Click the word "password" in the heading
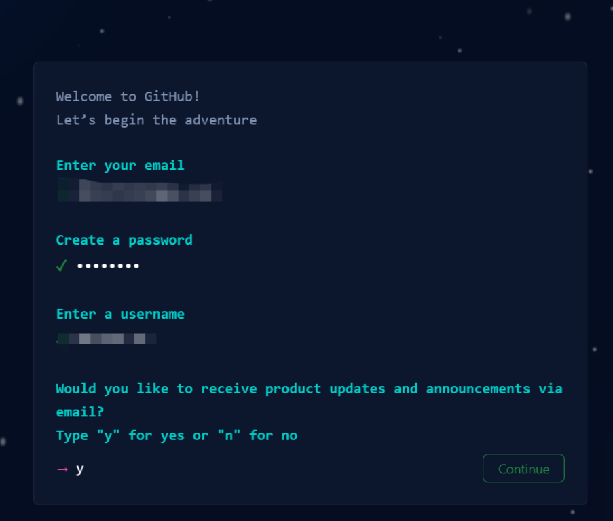The image size is (613, 521). tap(161, 240)
